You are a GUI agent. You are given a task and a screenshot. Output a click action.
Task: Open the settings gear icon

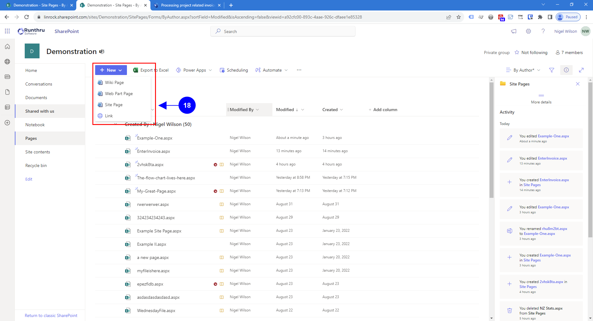pos(528,31)
